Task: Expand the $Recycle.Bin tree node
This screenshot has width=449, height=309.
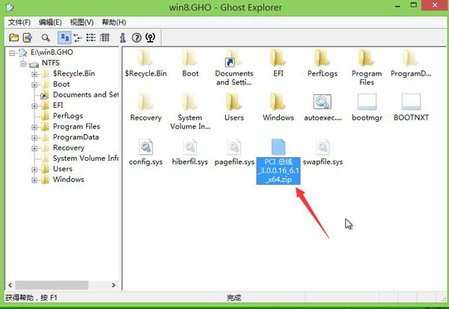Action: tap(34, 74)
